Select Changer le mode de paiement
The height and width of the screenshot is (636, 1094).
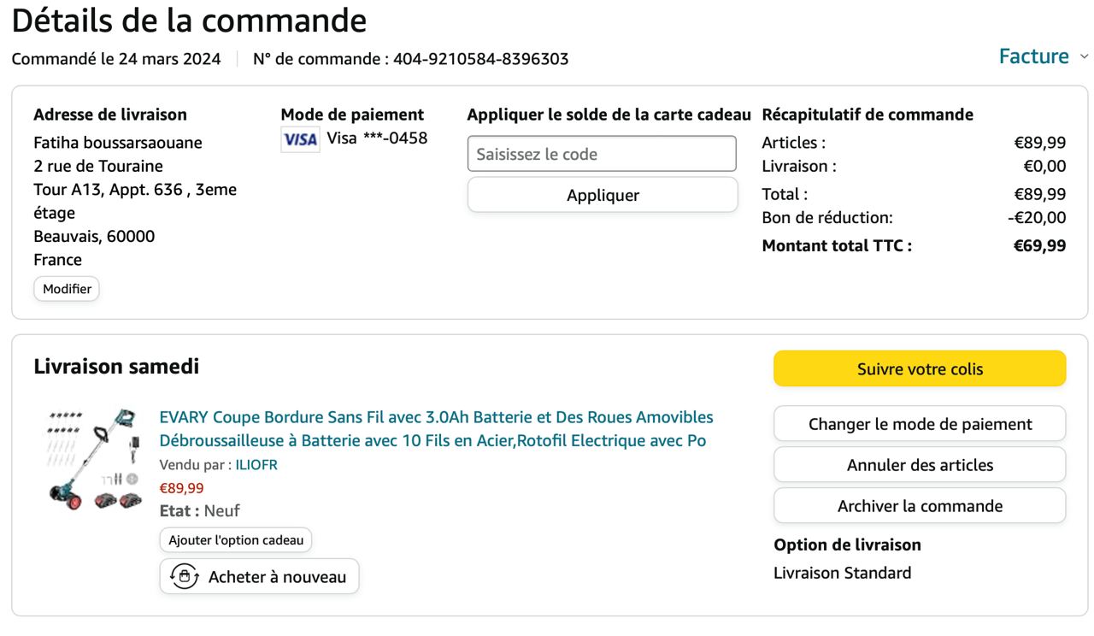pos(920,424)
